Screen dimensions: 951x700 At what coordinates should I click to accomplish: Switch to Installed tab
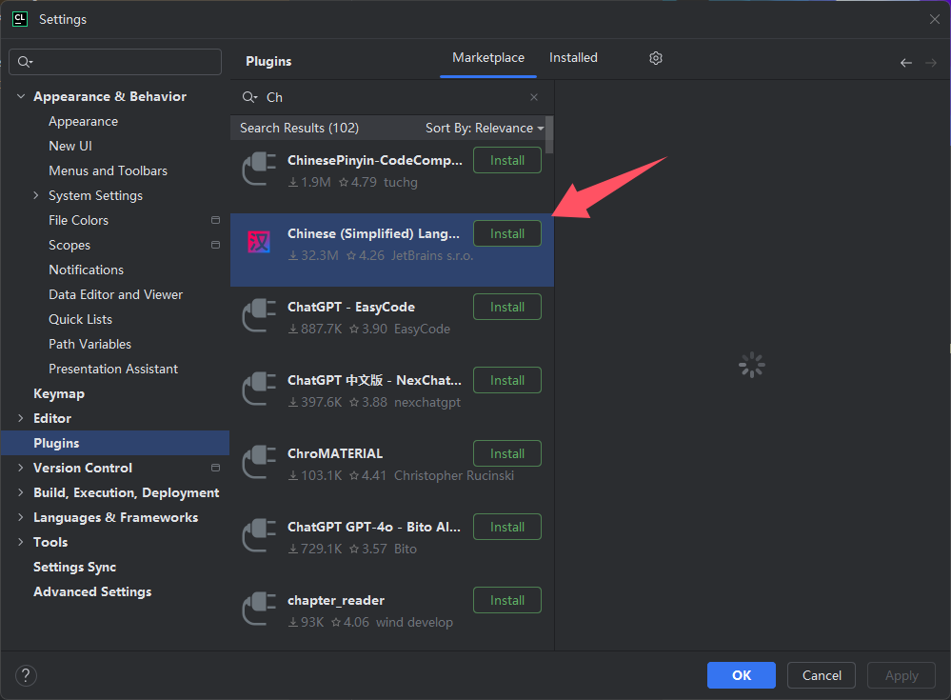[x=573, y=58]
